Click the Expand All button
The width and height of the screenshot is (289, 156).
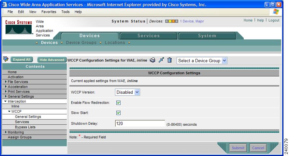[x=22, y=60]
